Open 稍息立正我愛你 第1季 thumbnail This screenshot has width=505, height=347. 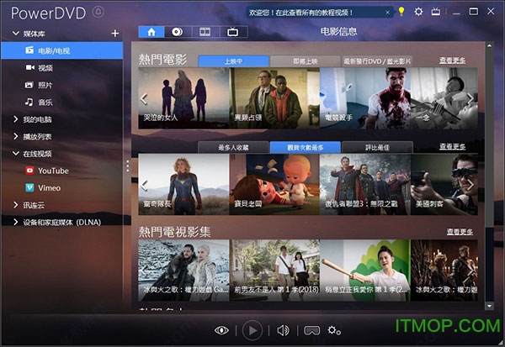point(365,271)
